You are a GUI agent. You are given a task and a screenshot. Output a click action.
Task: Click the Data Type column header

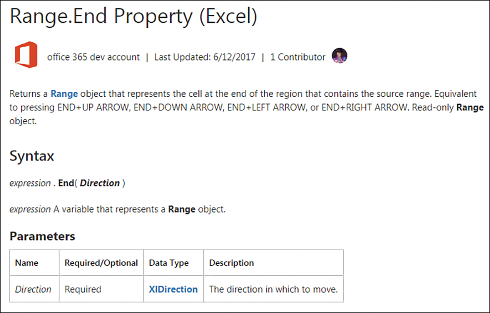pyautogui.click(x=169, y=263)
